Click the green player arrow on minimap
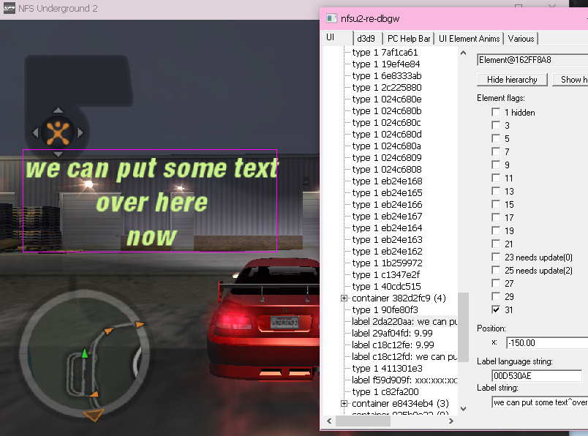Image resolution: width=588 pixels, height=436 pixels. click(x=85, y=354)
